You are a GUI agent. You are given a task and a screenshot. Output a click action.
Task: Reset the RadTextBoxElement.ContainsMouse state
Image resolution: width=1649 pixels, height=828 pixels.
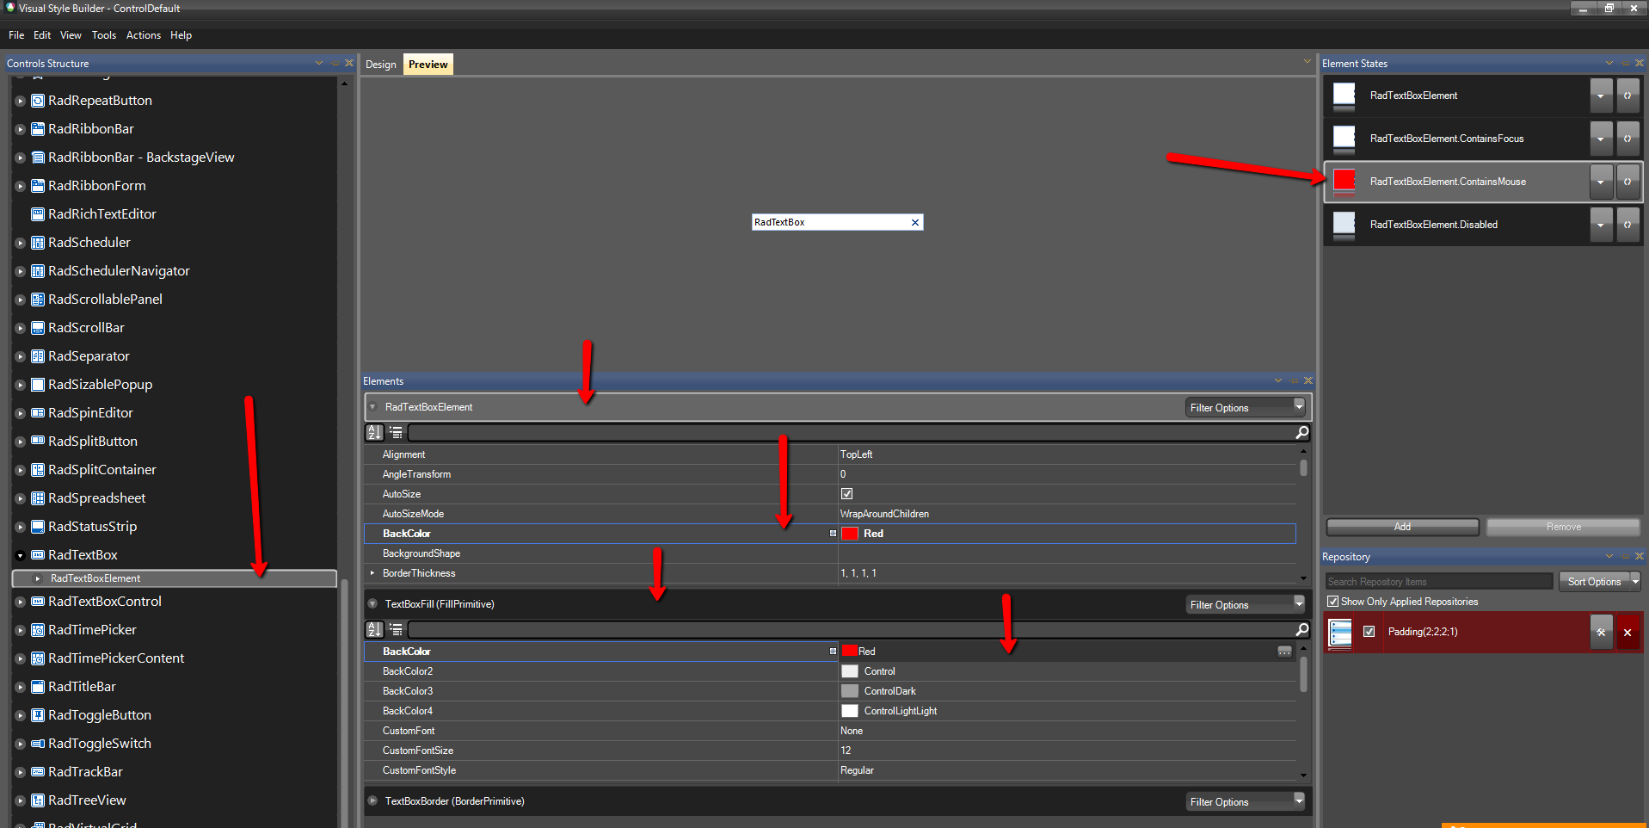[1627, 182]
